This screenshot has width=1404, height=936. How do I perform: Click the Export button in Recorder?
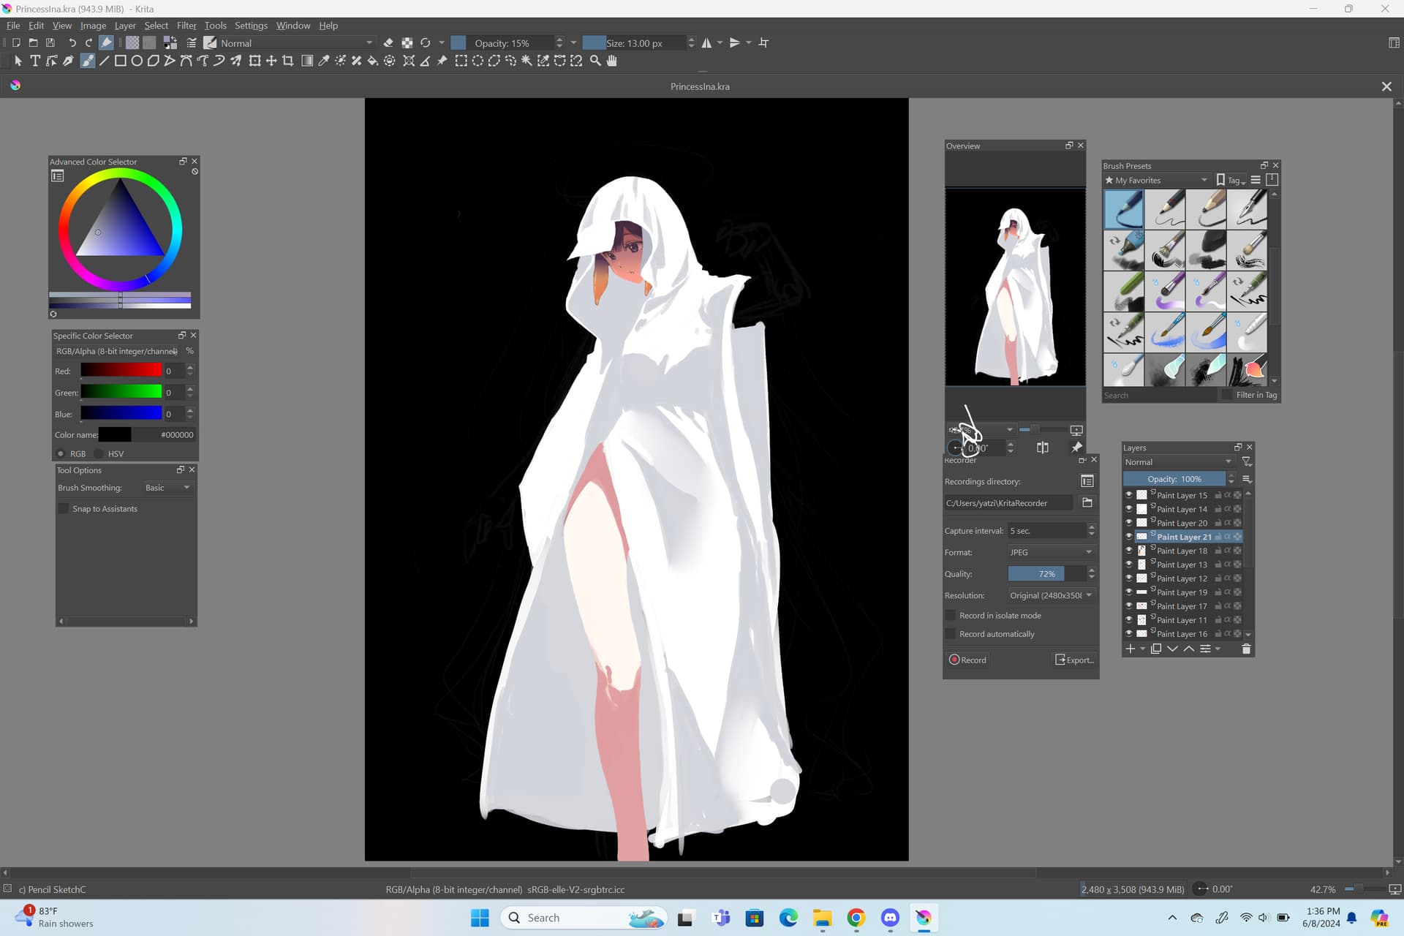point(1074,660)
